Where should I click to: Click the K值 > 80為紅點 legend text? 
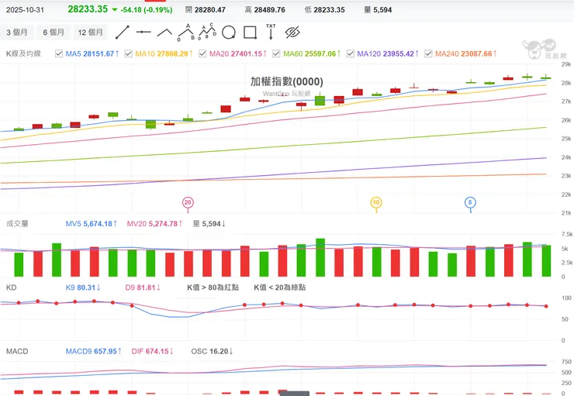[x=213, y=288]
